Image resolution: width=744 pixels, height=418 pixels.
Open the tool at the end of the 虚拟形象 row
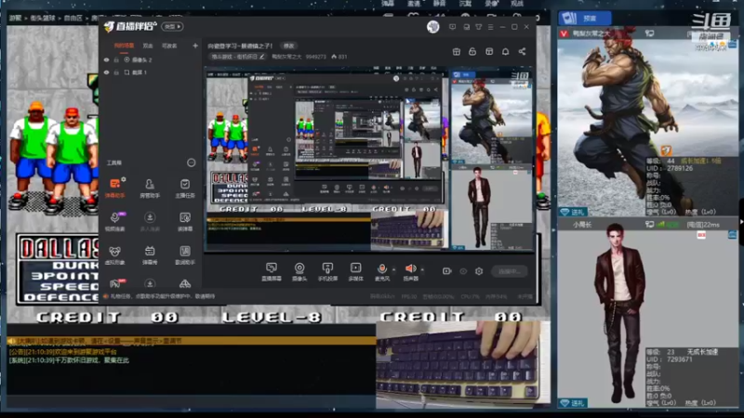point(185,255)
